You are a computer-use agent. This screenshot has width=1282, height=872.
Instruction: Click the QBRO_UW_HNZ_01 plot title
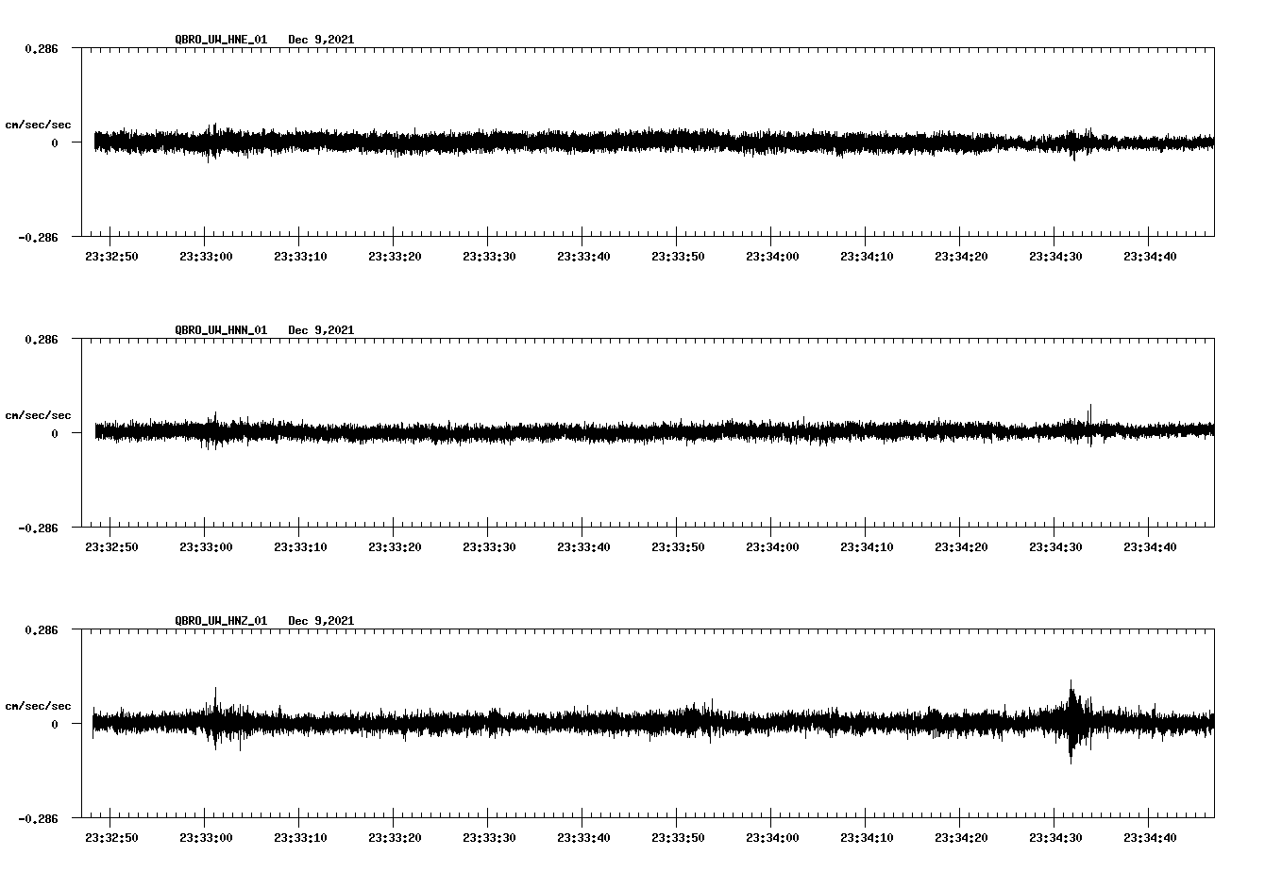point(221,621)
